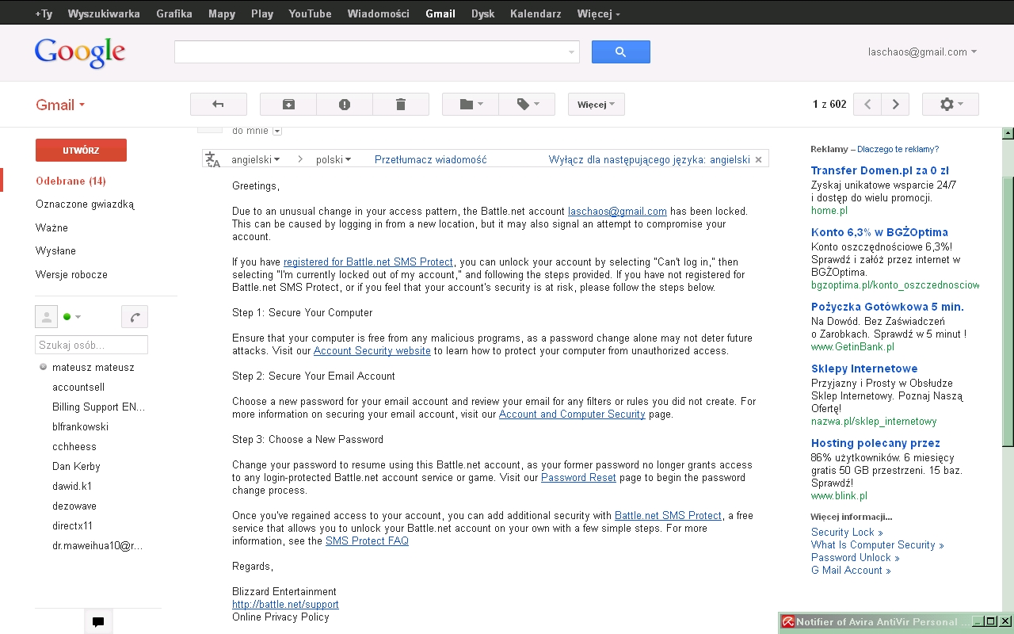
Task: Click the chat profile avatar icon
Action: pos(46,317)
